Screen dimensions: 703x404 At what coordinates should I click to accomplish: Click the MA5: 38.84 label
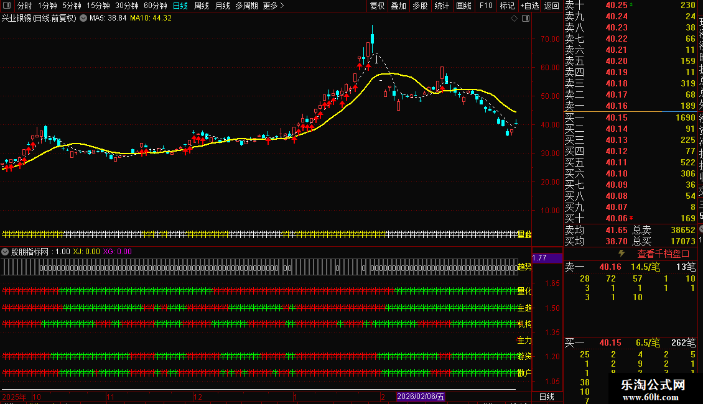pyautogui.click(x=108, y=19)
